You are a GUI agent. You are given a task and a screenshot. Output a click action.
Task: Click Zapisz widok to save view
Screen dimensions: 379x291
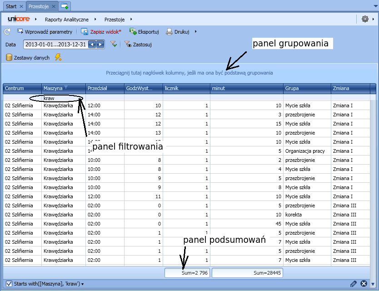101,32
